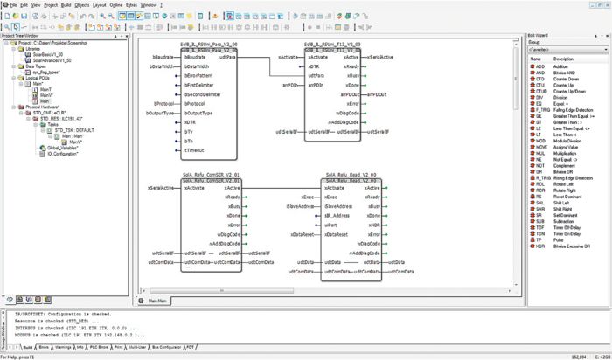Screen dimensions: 612x360
Task: Switch to the Bus Configurator message tab
Action: click(x=166, y=347)
